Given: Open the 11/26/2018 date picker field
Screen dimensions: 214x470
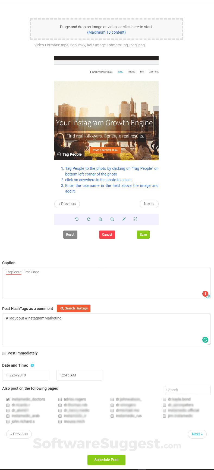Looking at the screenshot, I should 25,375.
